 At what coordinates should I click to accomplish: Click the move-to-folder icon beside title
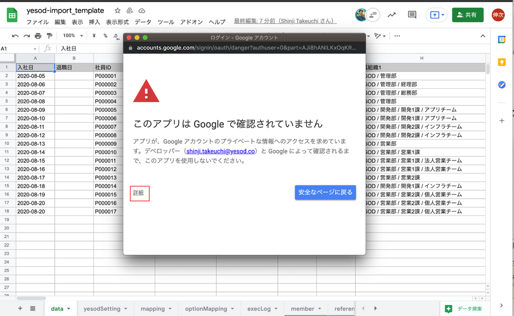(130, 11)
